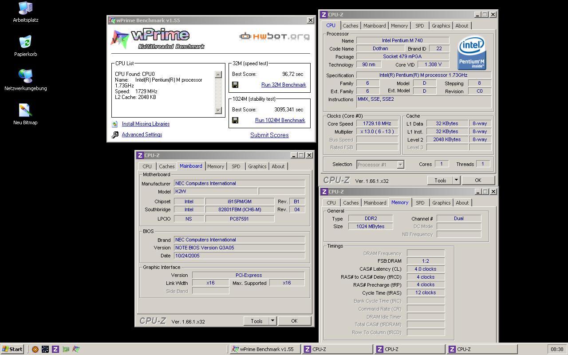Image resolution: width=568 pixels, height=355 pixels.
Task: Run the 32M Benchmark
Action: (284, 85)
